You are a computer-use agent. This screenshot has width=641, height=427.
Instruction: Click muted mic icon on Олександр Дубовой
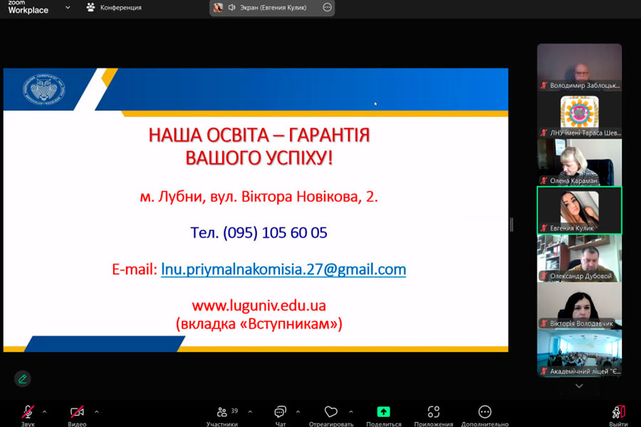[x=543, y=276]
